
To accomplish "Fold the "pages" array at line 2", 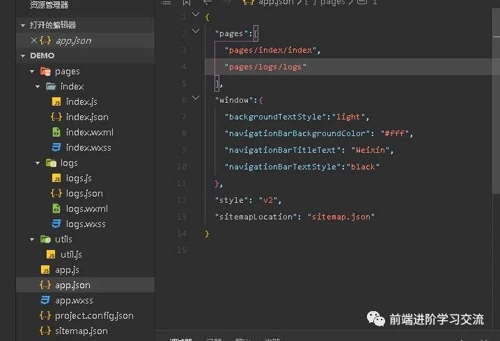I will click(x=196, y=32).
